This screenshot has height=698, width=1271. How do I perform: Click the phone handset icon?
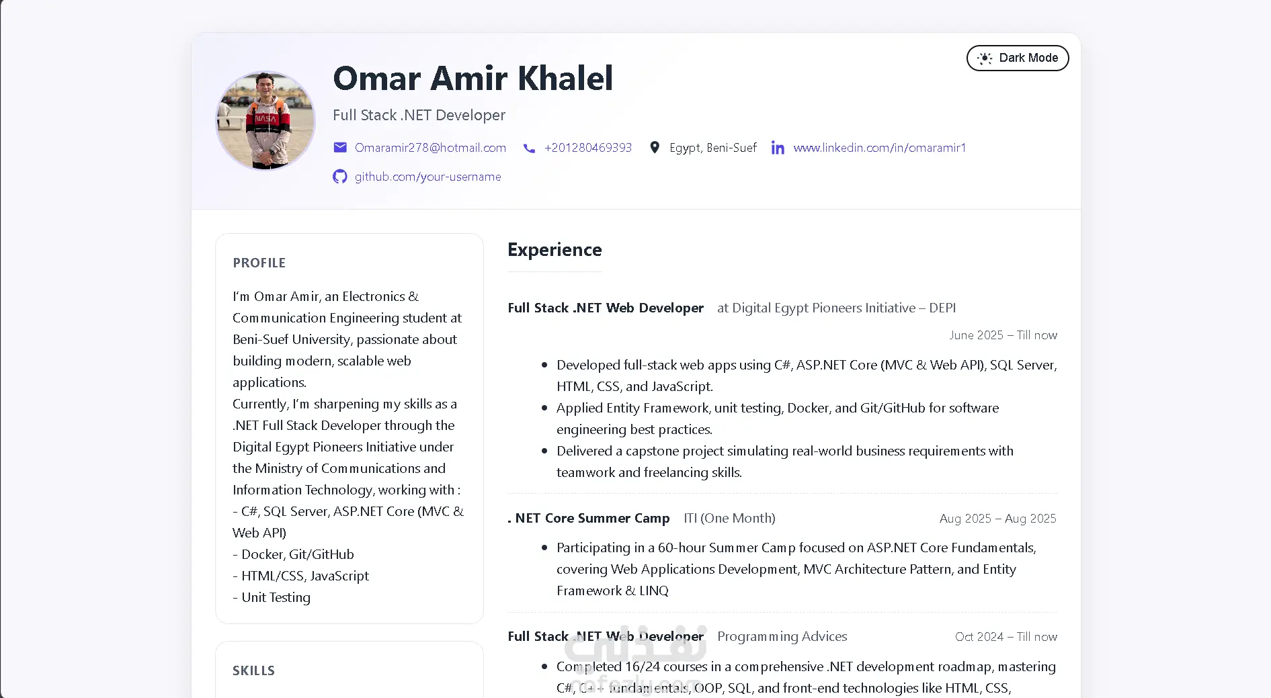(x=529, y=148)
